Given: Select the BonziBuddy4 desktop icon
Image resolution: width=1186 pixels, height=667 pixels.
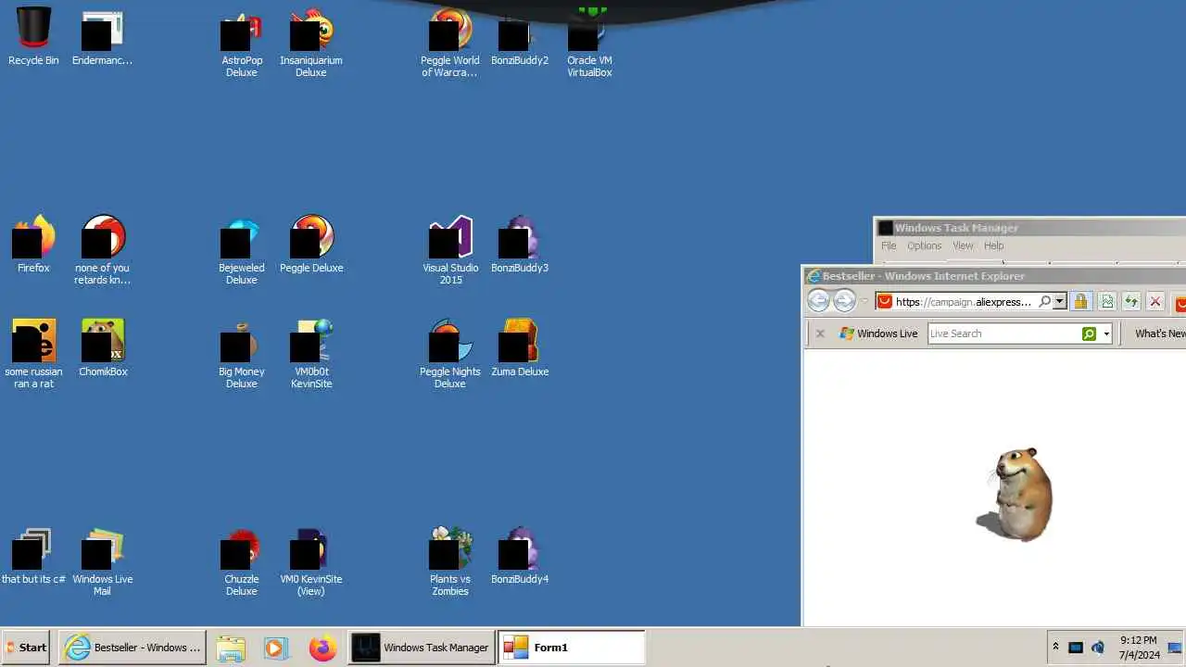Looking at the screenshot, I should point(520,556).
